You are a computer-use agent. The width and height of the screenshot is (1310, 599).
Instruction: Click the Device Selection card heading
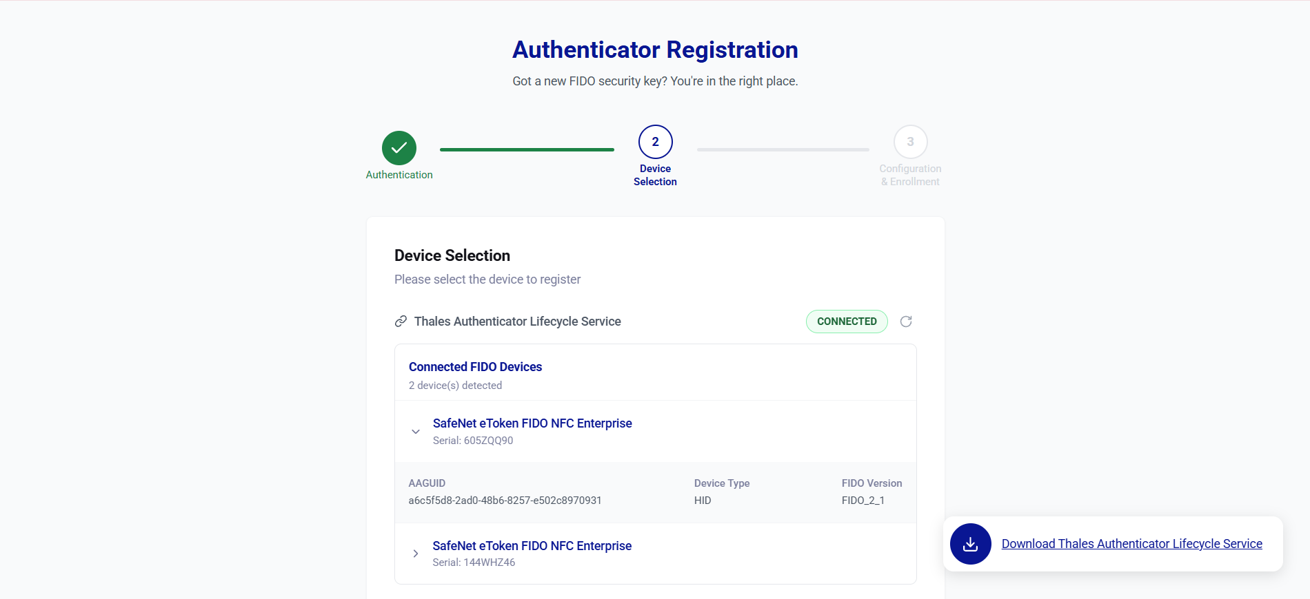pos(452,255)
